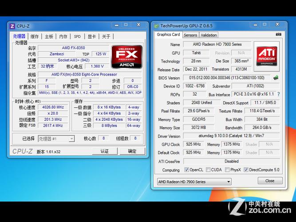
Task: Click the Socket AM3+ (942) value
Action: [x=73, y=60]
